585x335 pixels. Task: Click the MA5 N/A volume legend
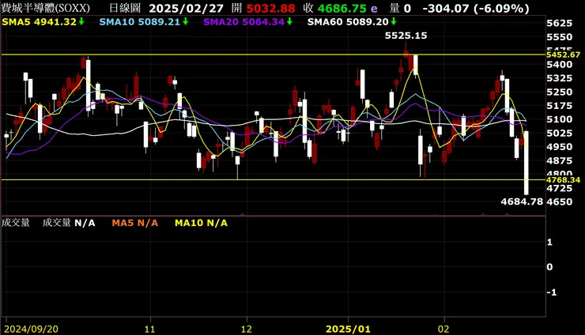135,223
